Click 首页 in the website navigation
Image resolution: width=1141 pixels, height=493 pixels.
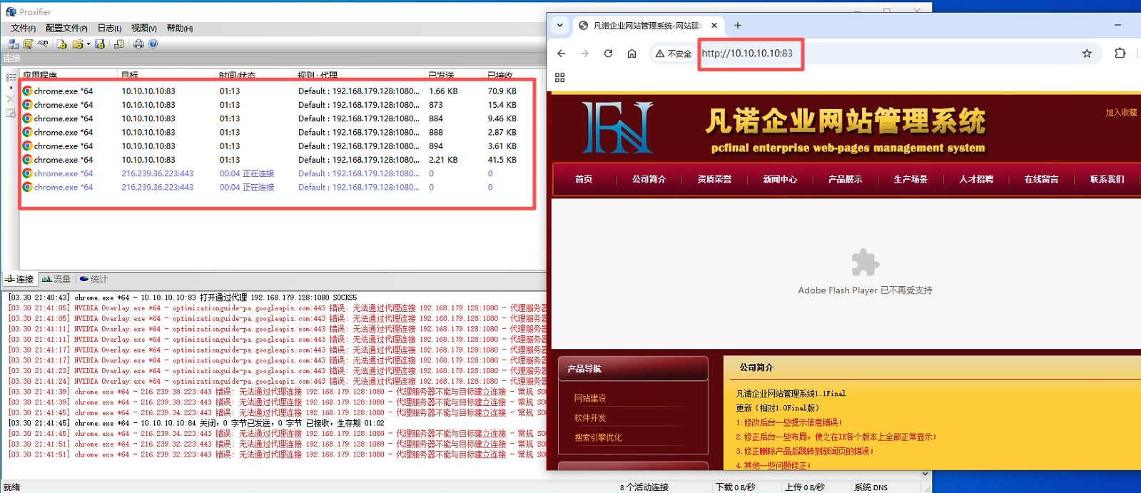click(584, 179)
